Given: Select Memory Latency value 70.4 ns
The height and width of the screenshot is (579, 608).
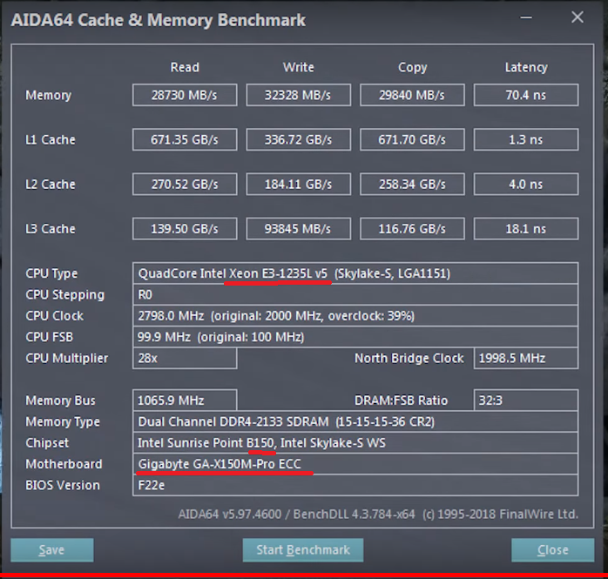Looking at the screenshot, I should pyautogui.click(x=526, y=95).
